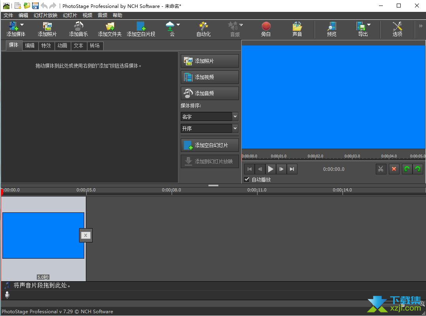Viewport: 426px width, 316px height.
Task: Click the 声音 toolbar icon
Action: [x=297, y=29]
